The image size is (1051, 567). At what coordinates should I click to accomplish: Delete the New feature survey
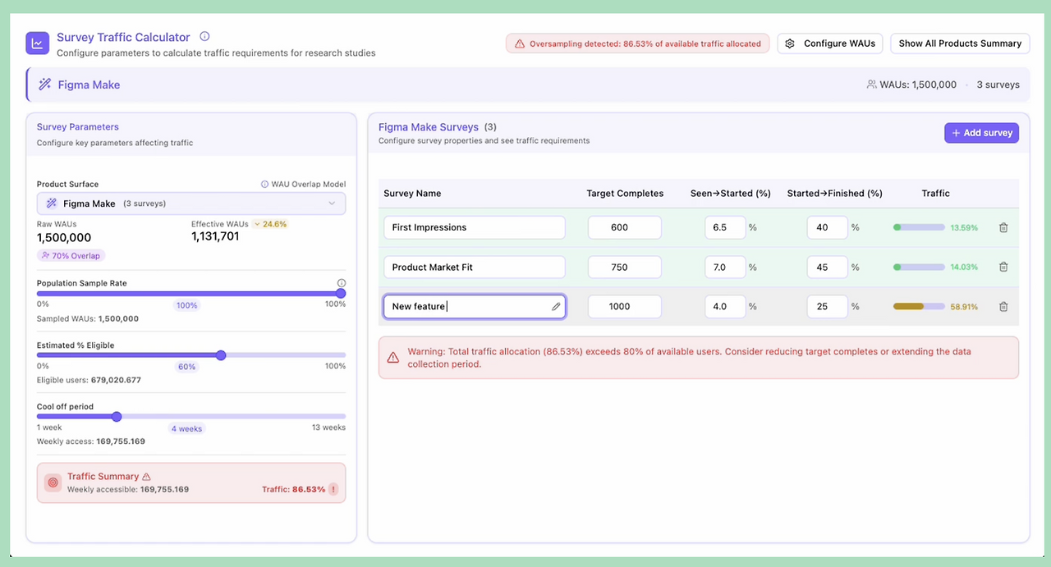coord(1003,306)
